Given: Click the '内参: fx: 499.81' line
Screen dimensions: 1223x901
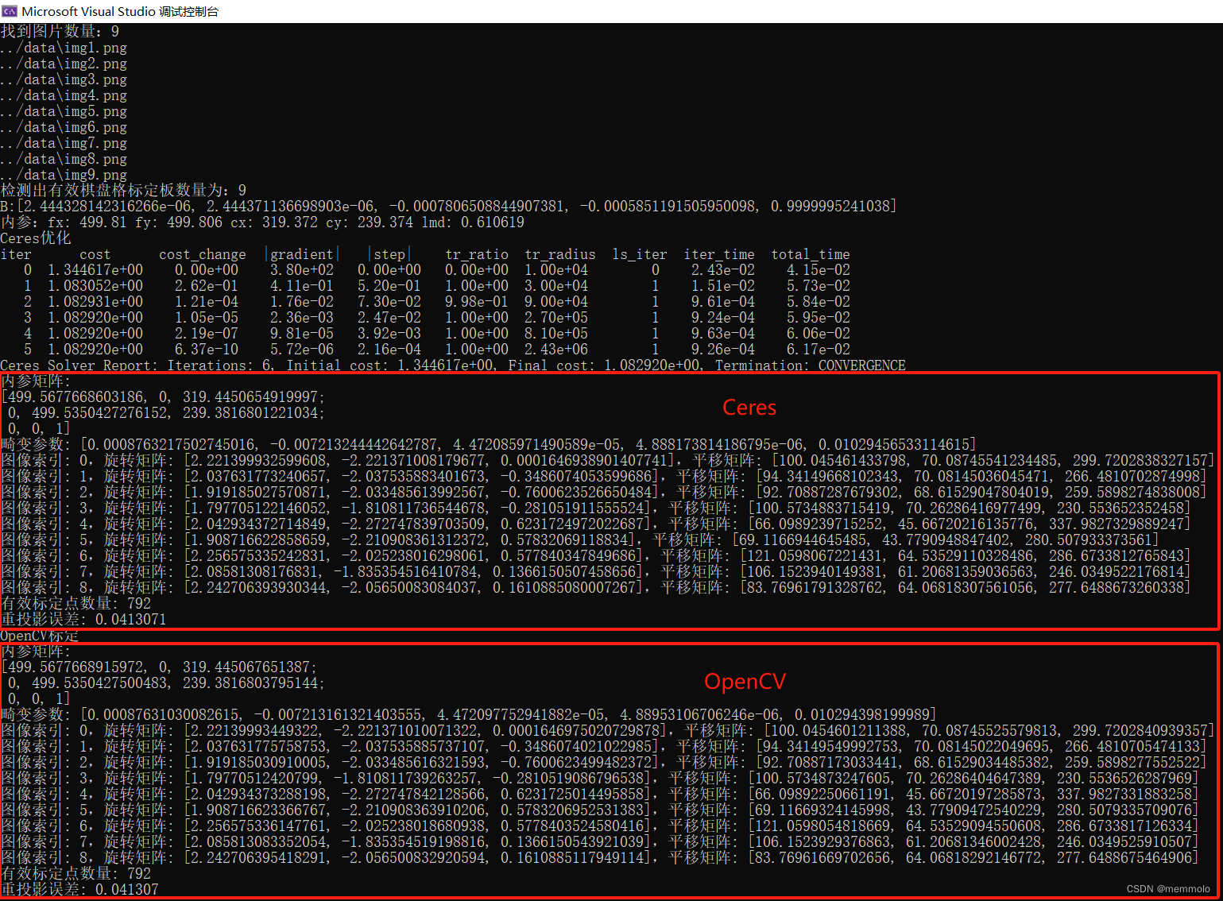Looking at the screenshot, I should [x=262, y=222].
